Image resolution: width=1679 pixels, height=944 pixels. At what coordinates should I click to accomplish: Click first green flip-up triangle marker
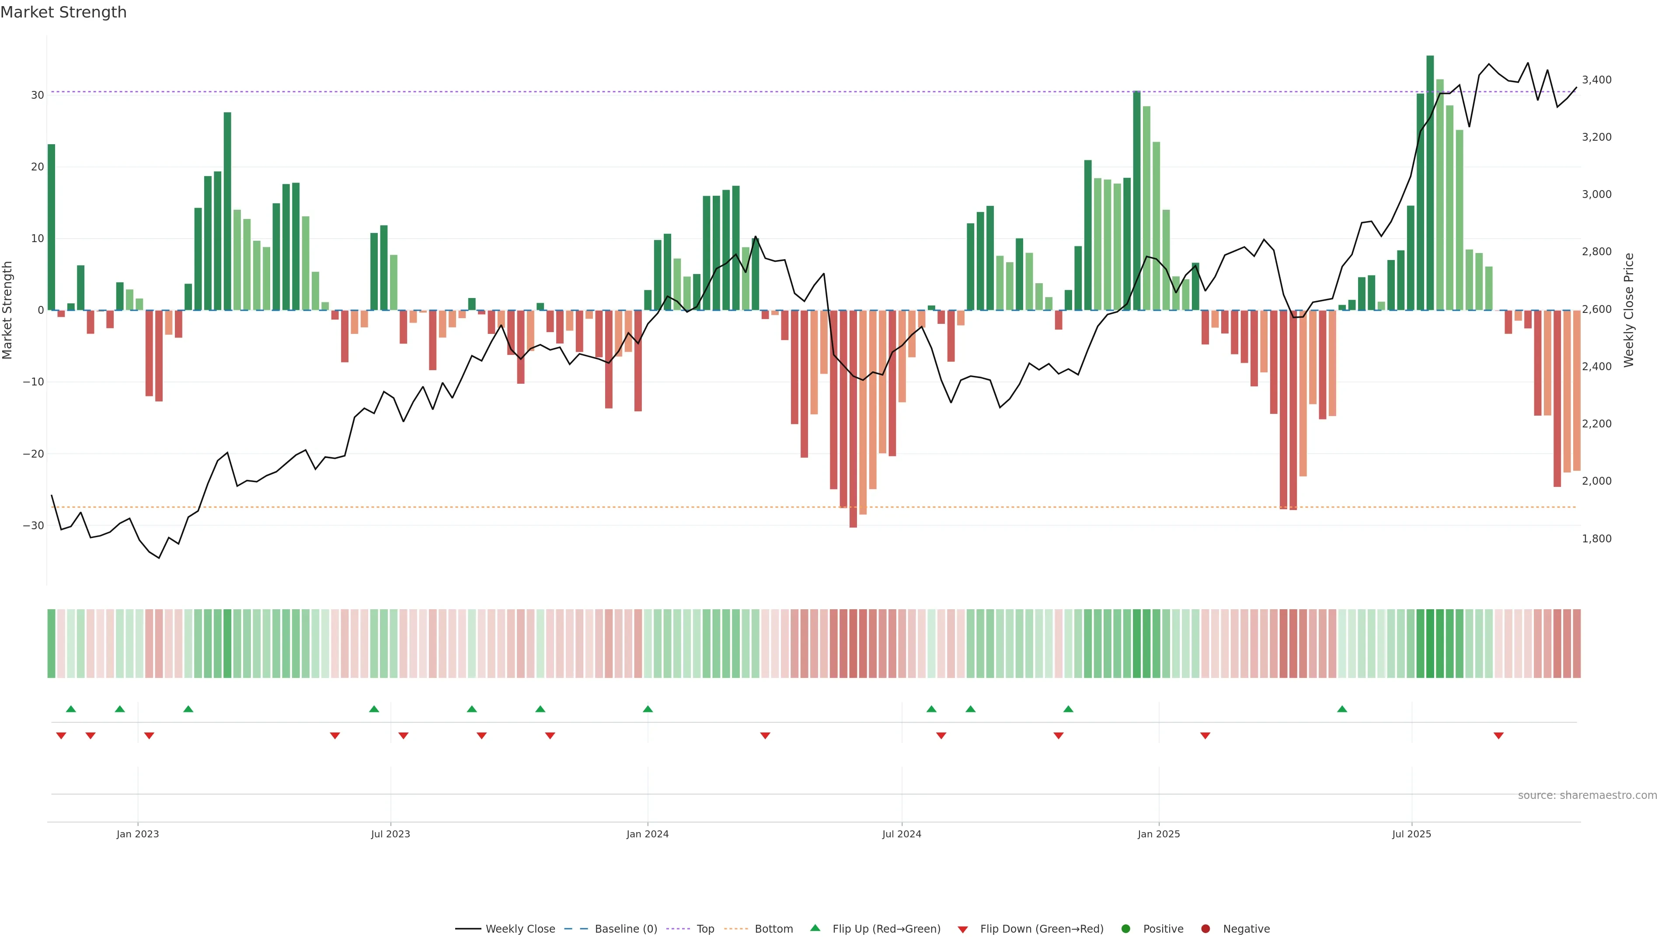(x=71, y=709)
